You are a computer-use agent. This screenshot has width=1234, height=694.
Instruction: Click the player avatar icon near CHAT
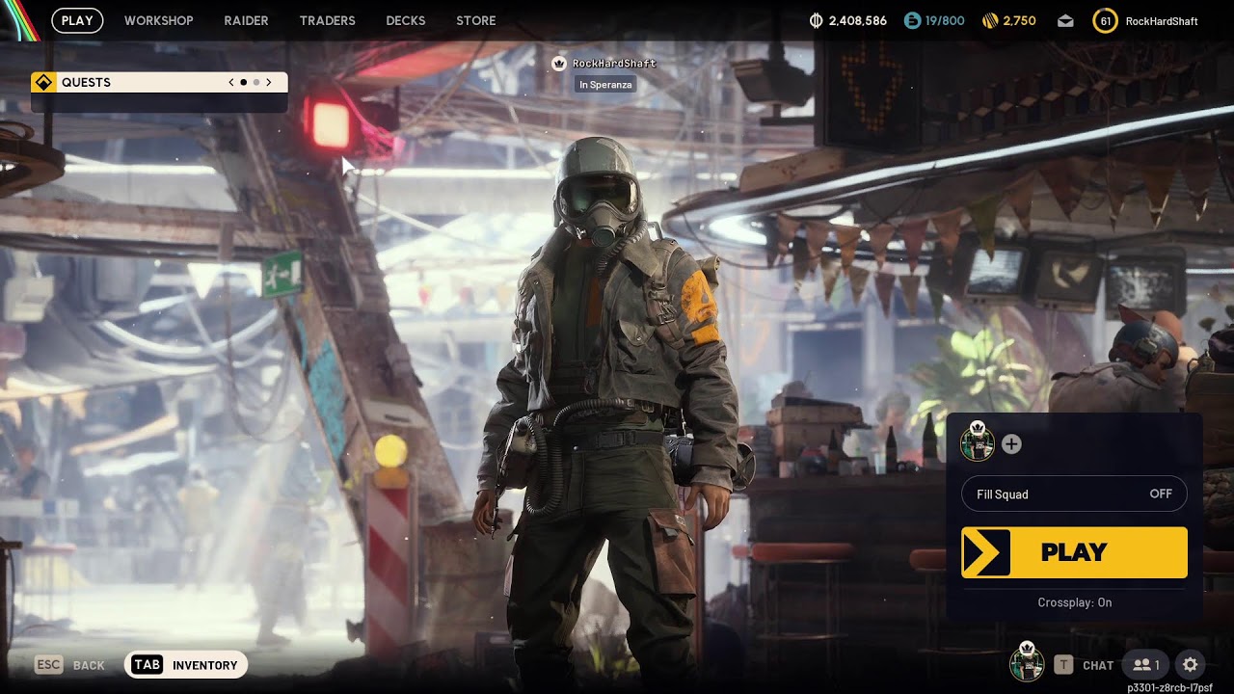1027,663
